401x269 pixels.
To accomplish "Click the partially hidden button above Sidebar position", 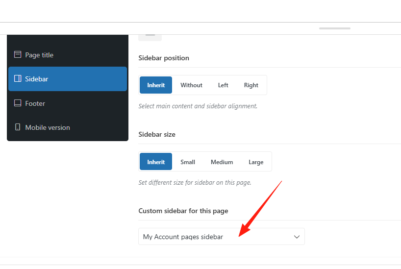I will (x=150, y=36).
